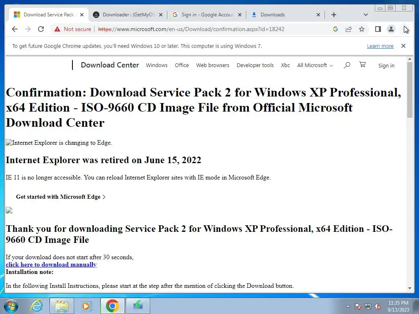This screenshot has height=314, width=419.
Task: Share this page using share icon
Action: (x=349, y=29)
